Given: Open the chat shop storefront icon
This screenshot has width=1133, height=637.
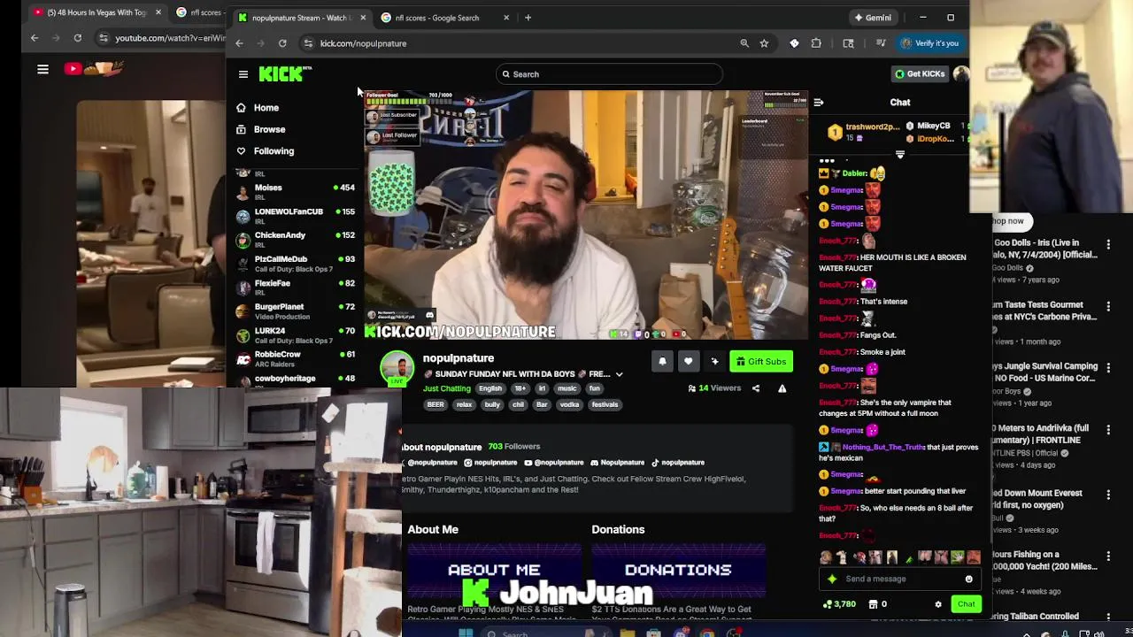Looking at the screenshot, I should 873,604.
